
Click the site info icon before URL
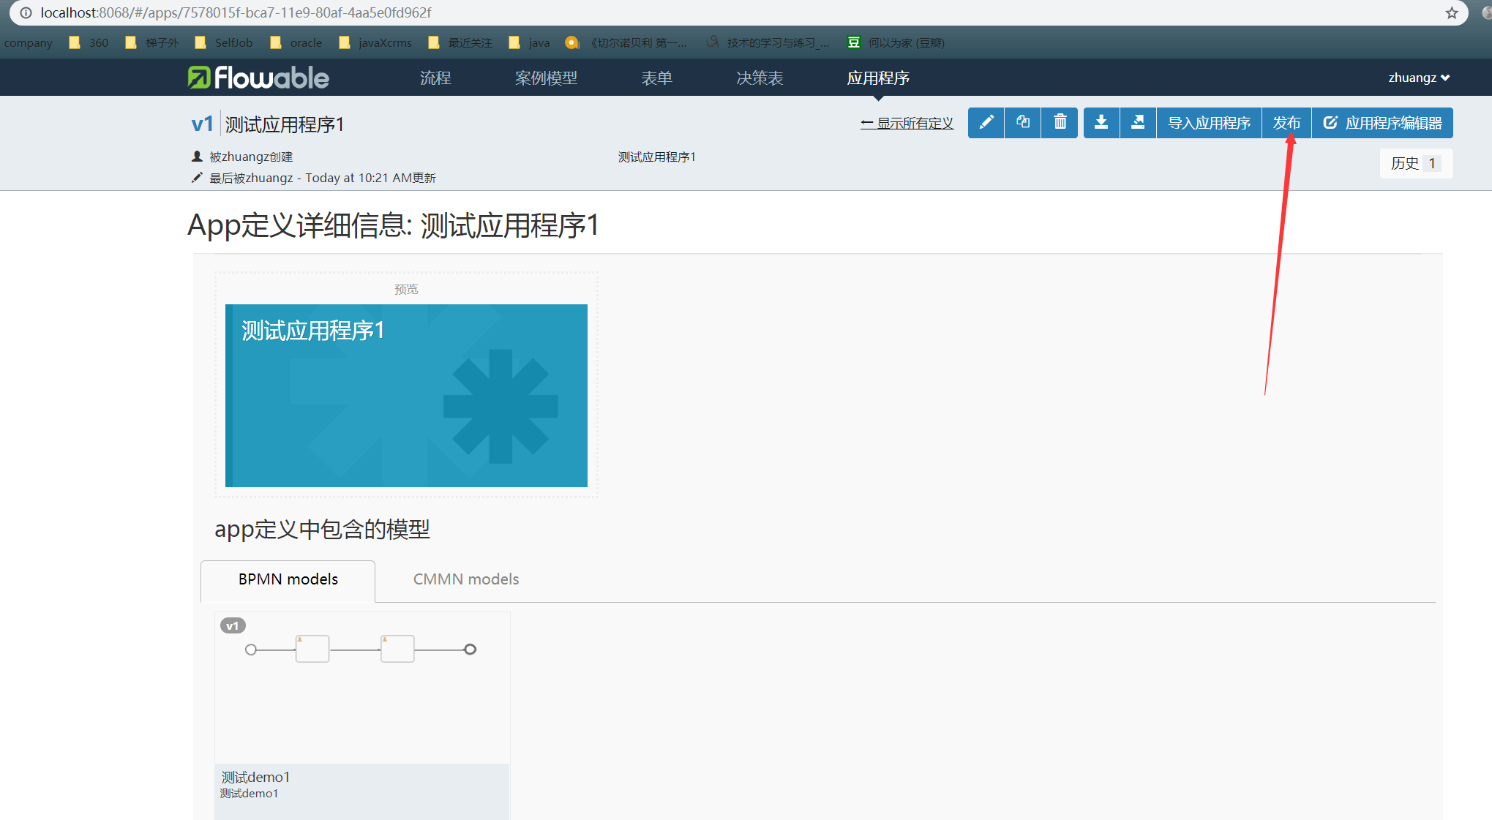point(26,12)
